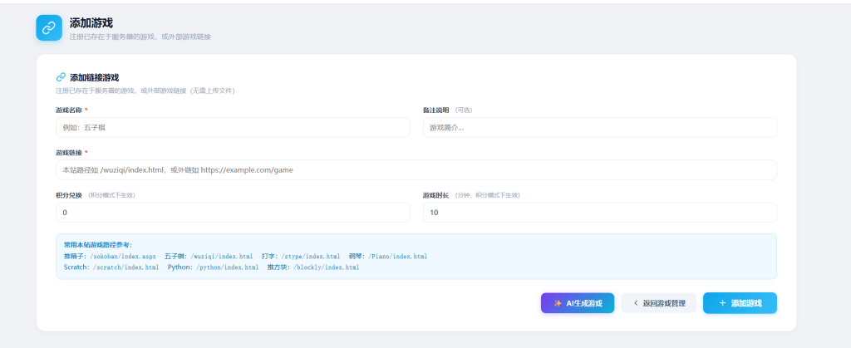Image resolution: width=851 pixels, height=348 pixels.
Task: Click the 备注说明 field label
Action: click(435, 110)
